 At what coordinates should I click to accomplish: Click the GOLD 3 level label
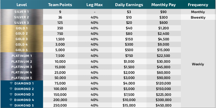tap(22, 39)
